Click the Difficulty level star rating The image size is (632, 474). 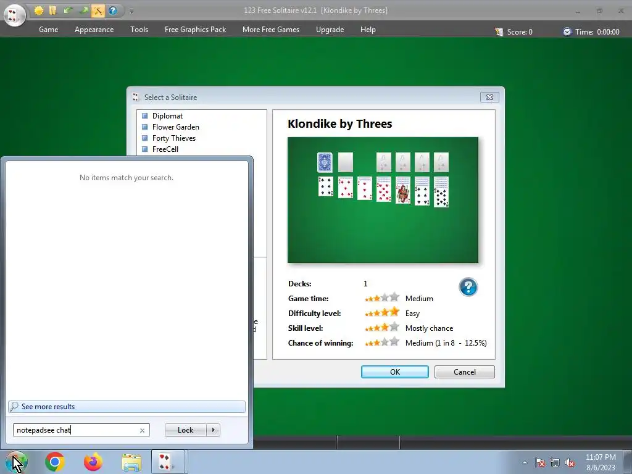pyautogui.click(x=382, y=312)
